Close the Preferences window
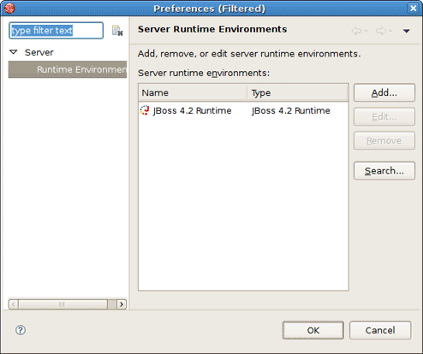The image size is (423, 354). (413, 8)
